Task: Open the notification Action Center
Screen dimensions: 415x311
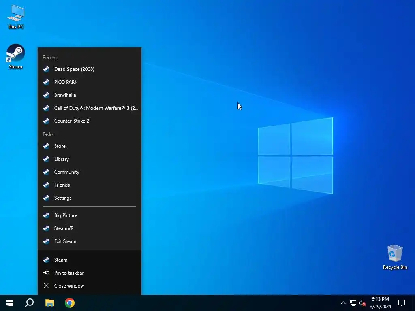Action: 402,303
